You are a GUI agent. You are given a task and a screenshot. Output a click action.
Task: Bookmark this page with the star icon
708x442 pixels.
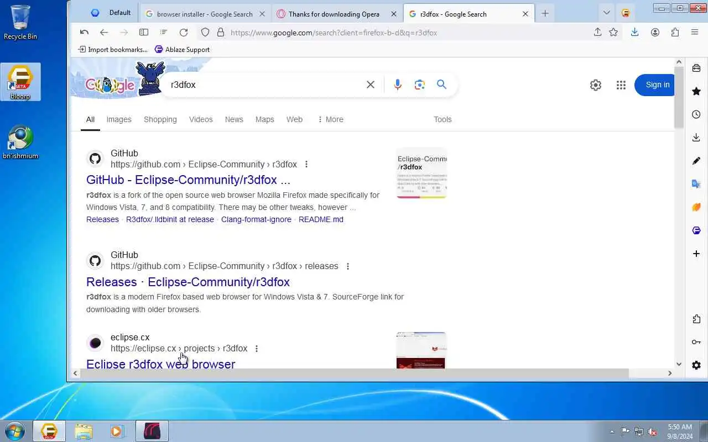point(613,33)
